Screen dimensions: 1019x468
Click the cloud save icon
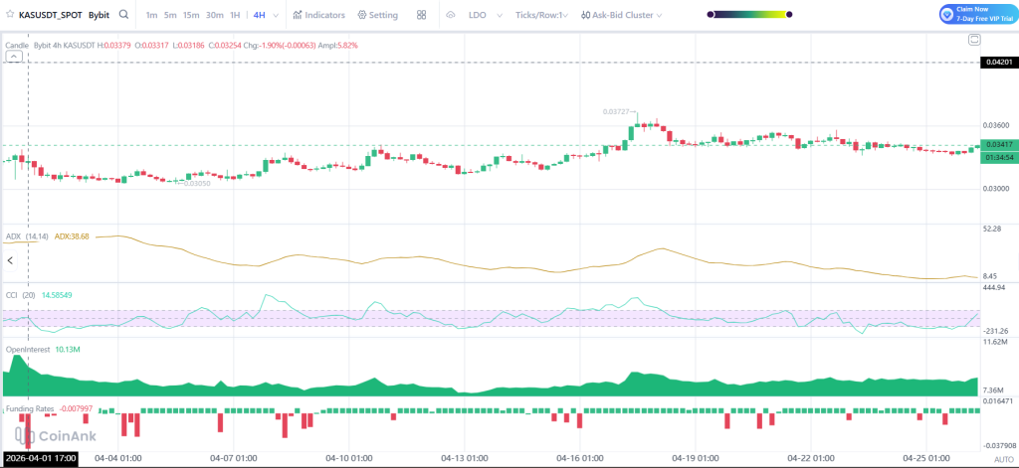[451, 15]
